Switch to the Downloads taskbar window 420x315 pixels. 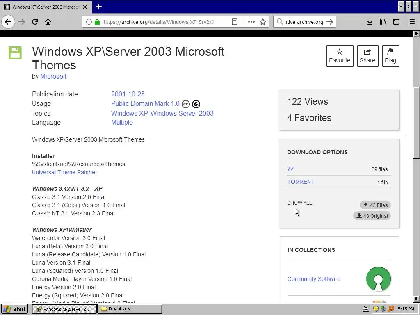pyautogui.click(x=130, y=309)
